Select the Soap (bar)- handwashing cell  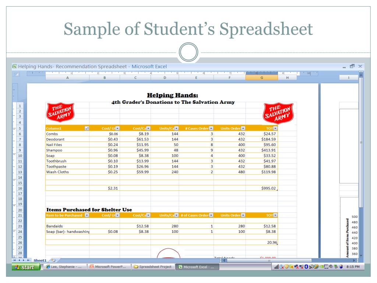(67, 232)
